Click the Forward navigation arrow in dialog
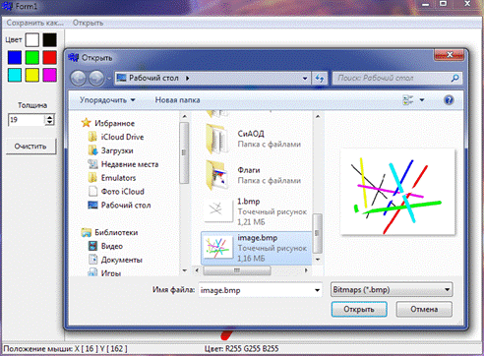This screenshot has height=356, width=484. pyautogui.click(x=96, y=79)
